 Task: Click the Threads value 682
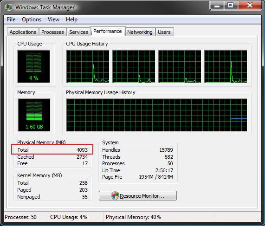click(168, 157)
